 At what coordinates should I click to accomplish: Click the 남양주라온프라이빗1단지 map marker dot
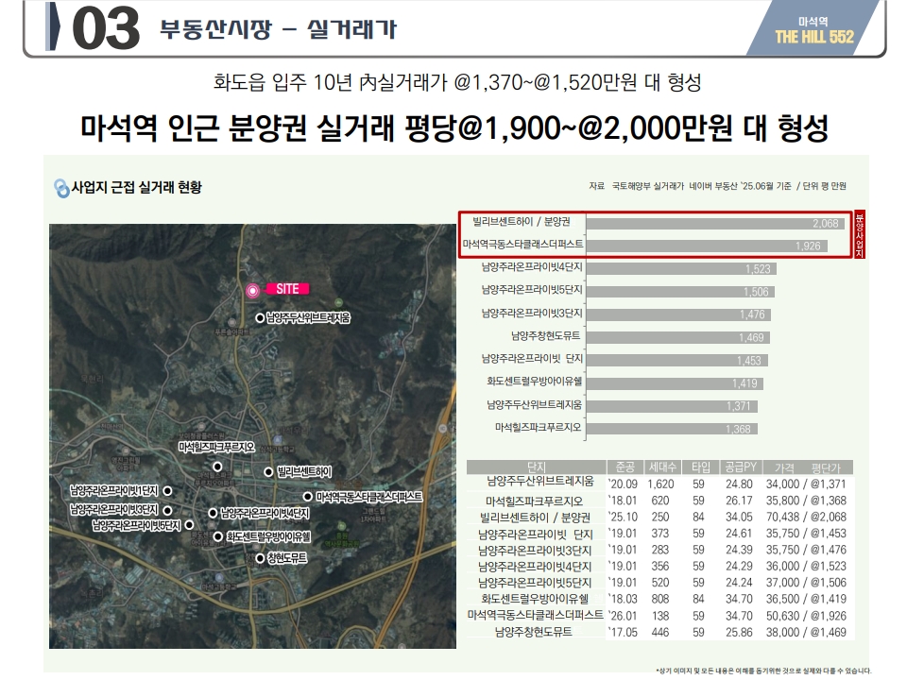coord(167,491)
